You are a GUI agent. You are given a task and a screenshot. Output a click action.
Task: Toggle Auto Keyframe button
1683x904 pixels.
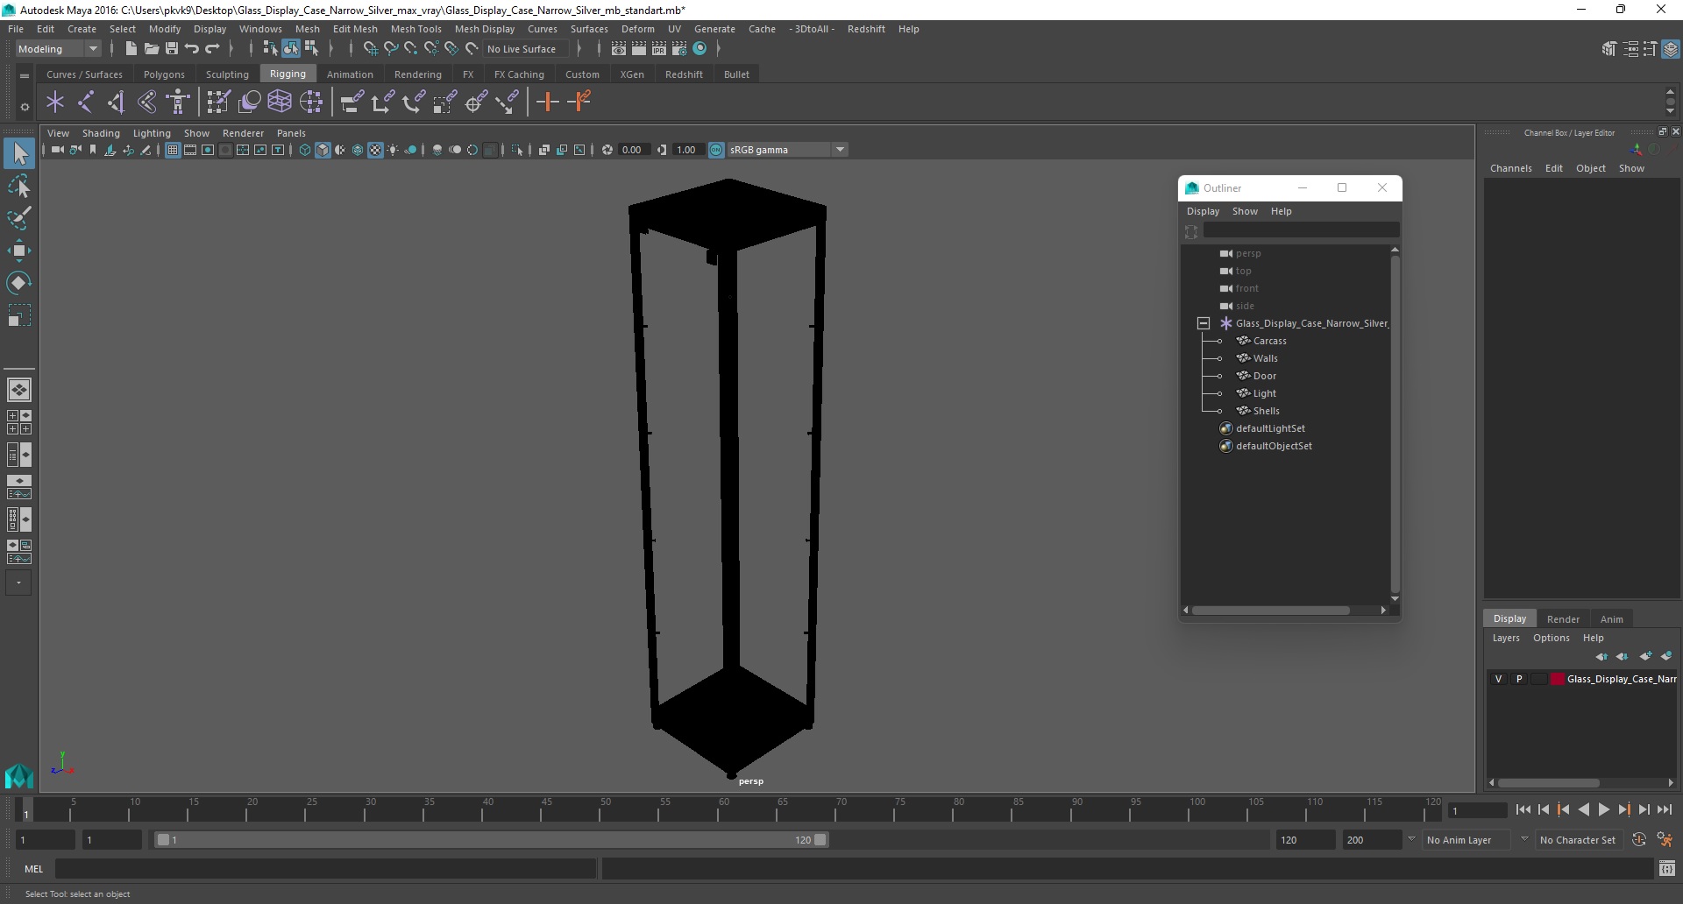(1638, 839)
